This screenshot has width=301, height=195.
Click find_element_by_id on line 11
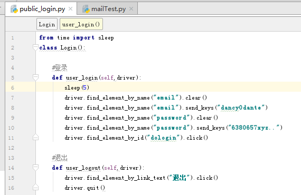[x=115, y=138]
